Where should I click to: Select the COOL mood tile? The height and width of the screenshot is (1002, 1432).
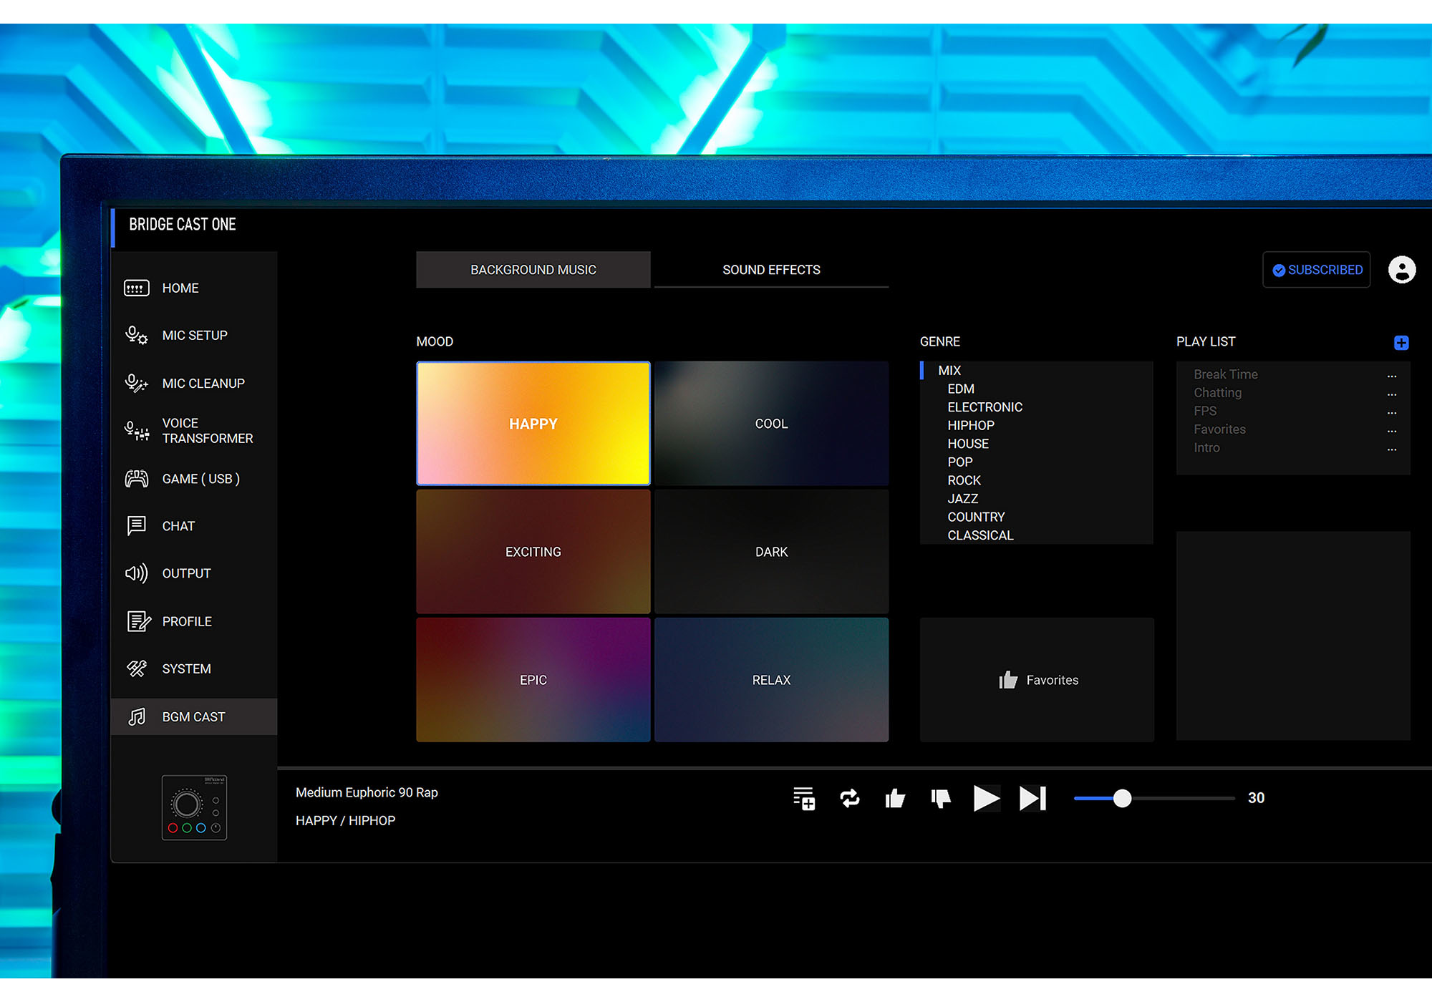pos(771,424)
